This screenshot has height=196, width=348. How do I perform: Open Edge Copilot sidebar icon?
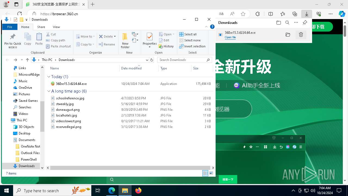342,14
